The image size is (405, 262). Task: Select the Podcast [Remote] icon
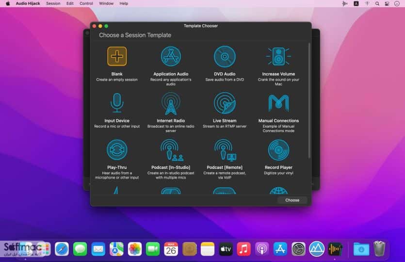[225, 150]
